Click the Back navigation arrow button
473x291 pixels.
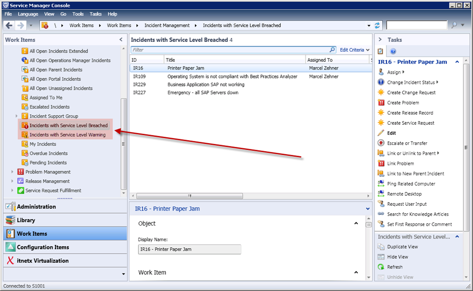[9, 25]
